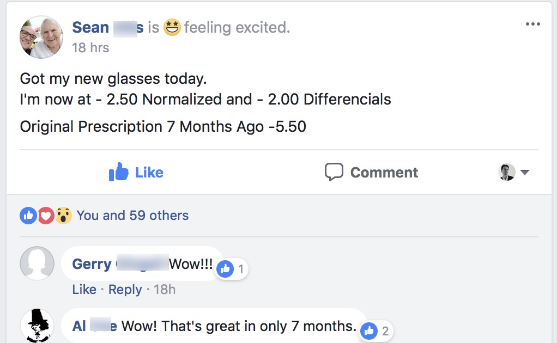557x343 pixels.
Task: Click the Comment speech bubble button
Action: 371,173
